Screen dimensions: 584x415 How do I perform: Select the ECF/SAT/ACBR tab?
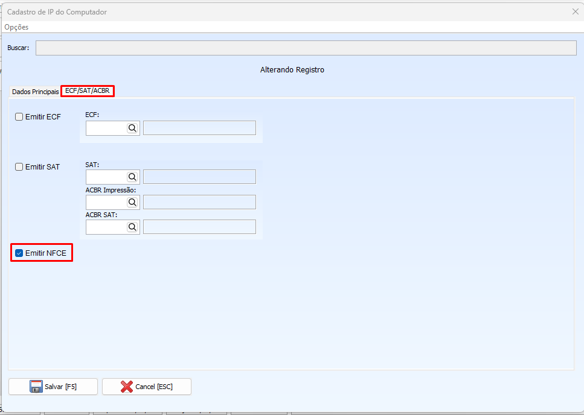pos(88,91)
